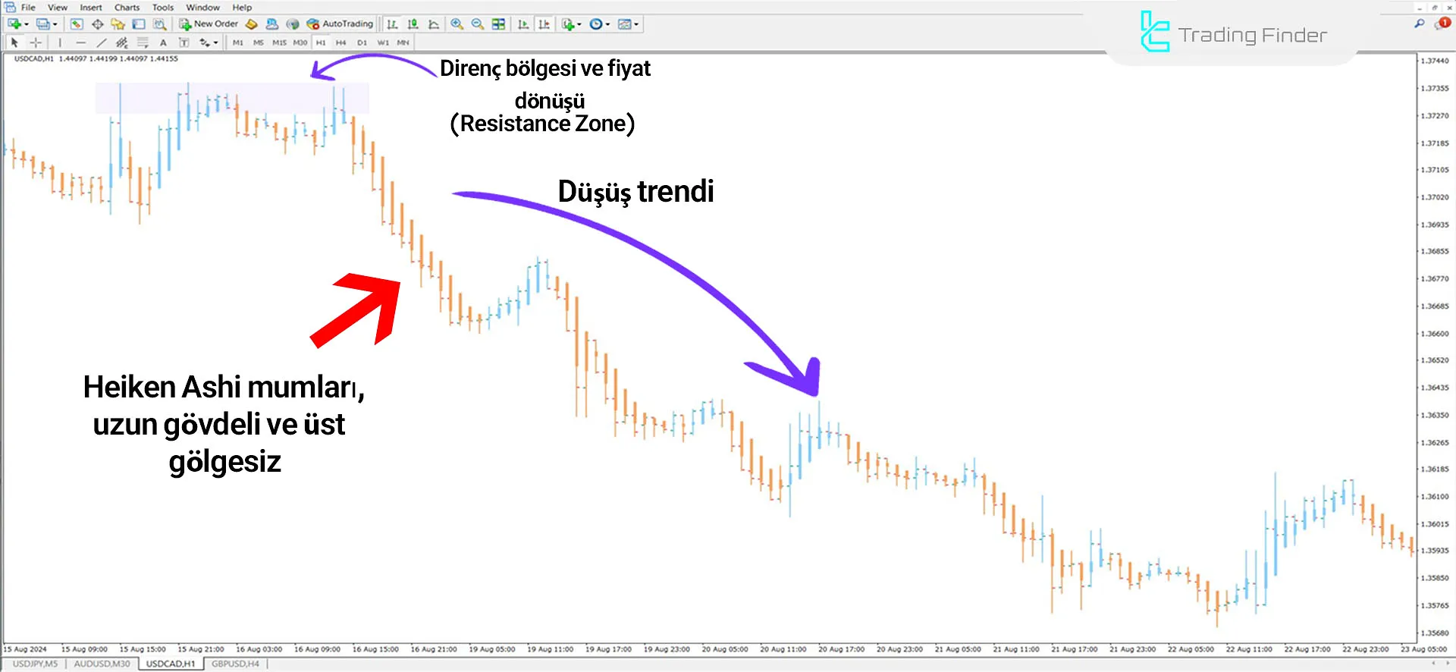Open the File menu

click(x=28, y=8)
